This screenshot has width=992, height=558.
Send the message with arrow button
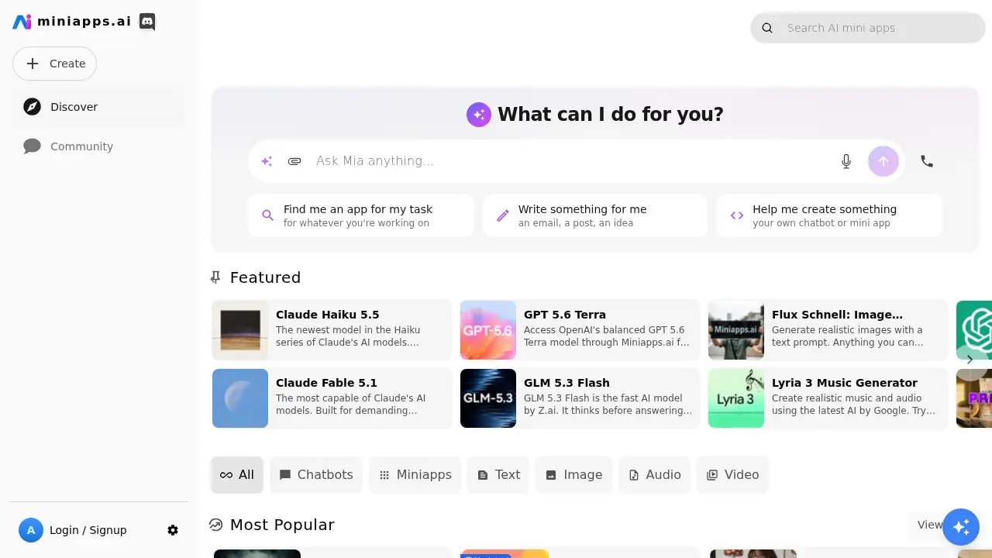coord(883,161)
